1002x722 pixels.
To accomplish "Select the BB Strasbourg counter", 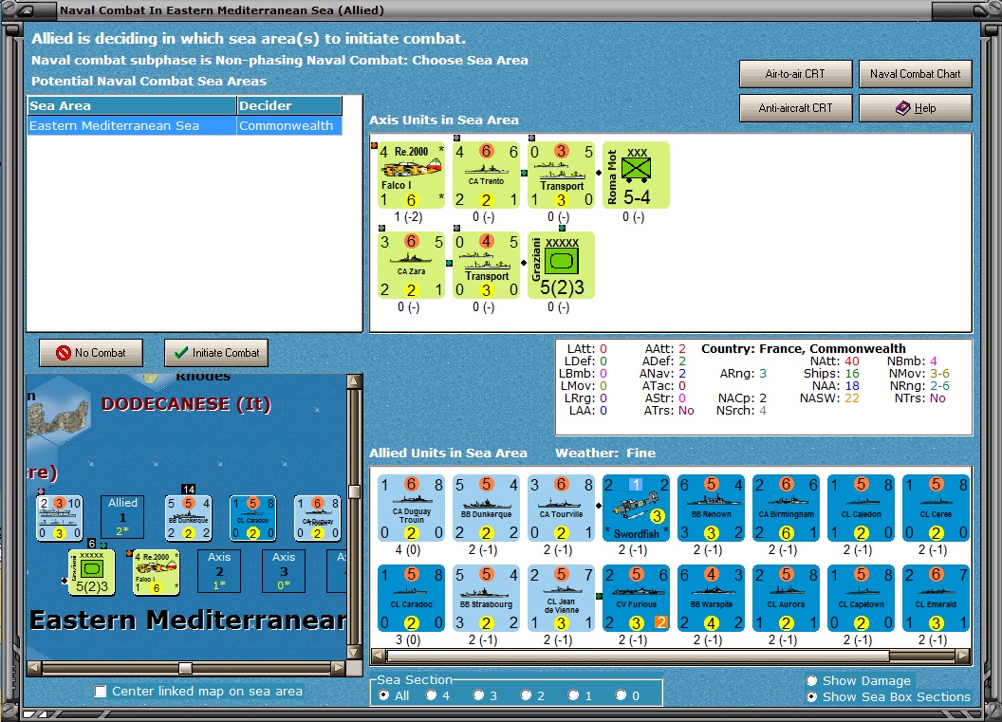I will (x=487, y=598).
